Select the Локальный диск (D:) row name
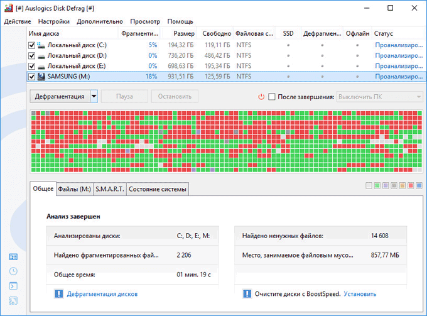 pyautogui.click(x=77, y=55)
